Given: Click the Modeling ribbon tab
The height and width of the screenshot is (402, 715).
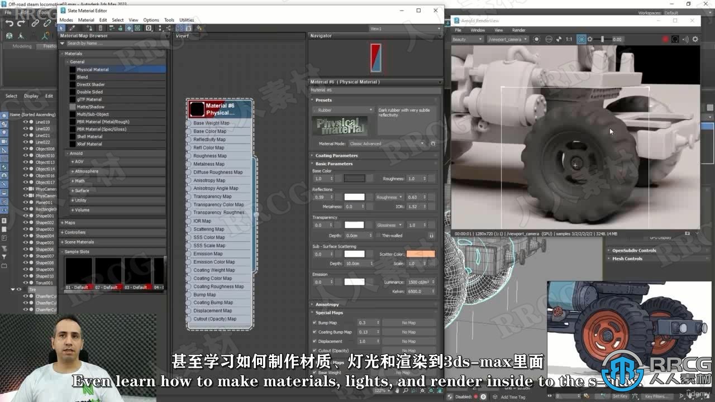Looking at the screenshot, I should pos(22,46).
